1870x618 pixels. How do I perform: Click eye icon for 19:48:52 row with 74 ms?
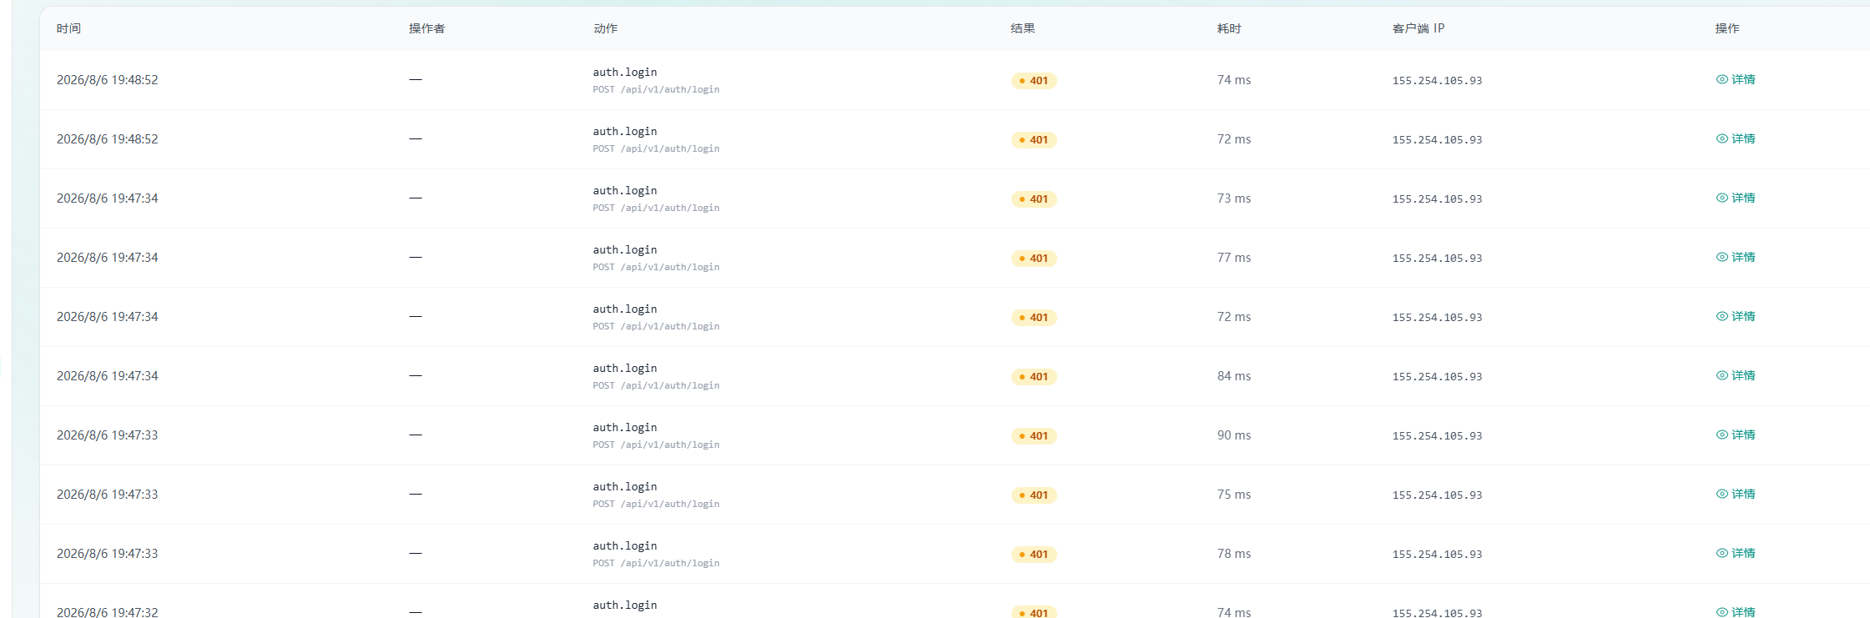1721,79
